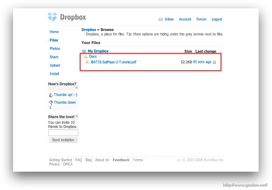Open Install in the sidebar

pyautogui.click(x=54, y=74)
